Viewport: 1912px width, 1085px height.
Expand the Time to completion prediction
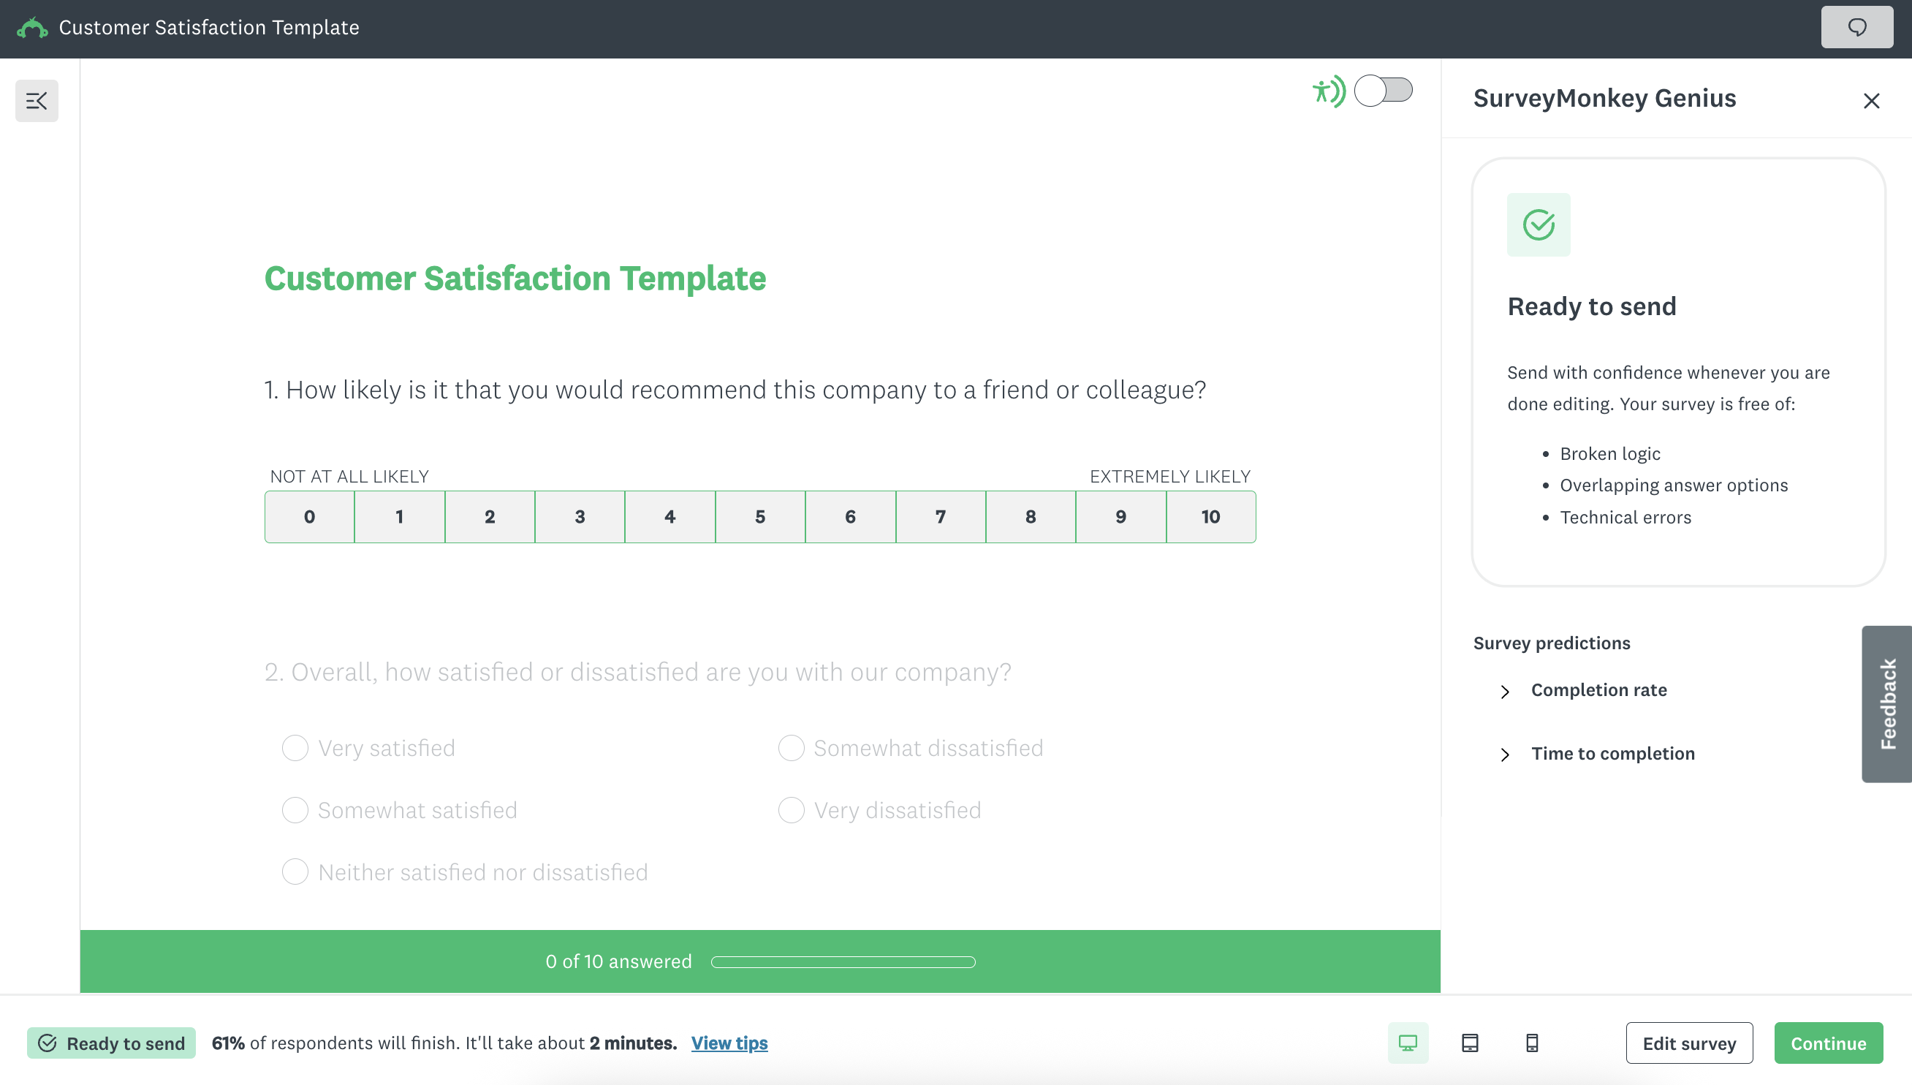click(x=1612, y=753)
